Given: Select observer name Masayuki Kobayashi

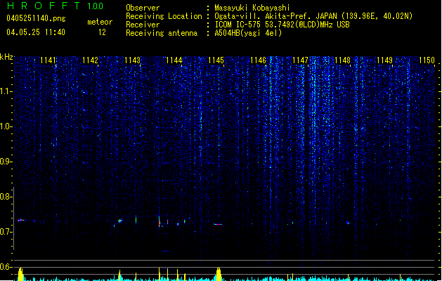Looking at the screenshot, I should click(x=252, y=8).
